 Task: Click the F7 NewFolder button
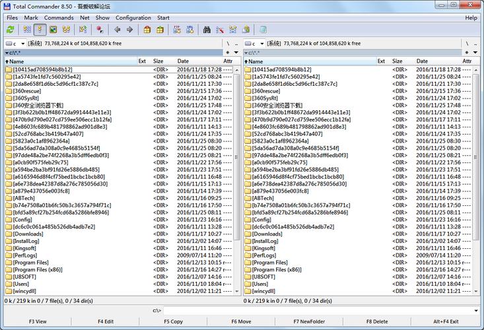point(309,321)
